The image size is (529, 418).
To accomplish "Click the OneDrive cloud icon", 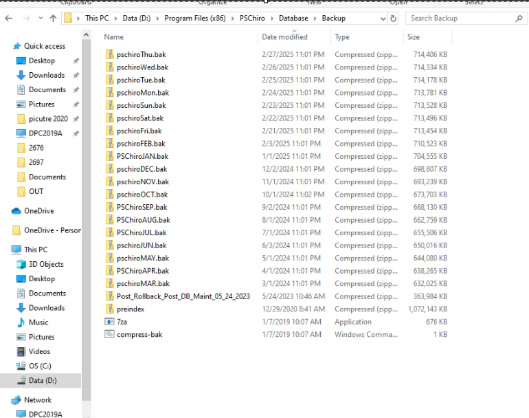I will [16, 211].
